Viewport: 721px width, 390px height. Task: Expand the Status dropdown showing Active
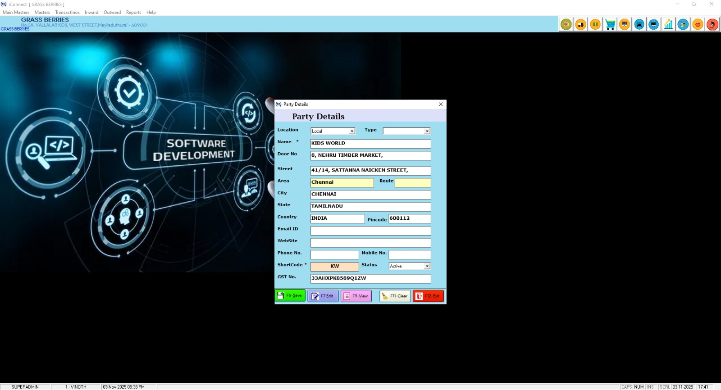427,266
